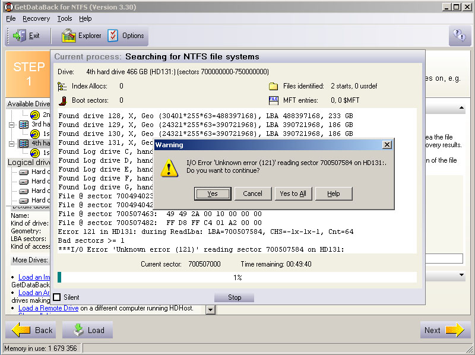This screenshot has width=475, height=355.
Task: Collapse the upper right panel arrow
Action: coord(461,108)
